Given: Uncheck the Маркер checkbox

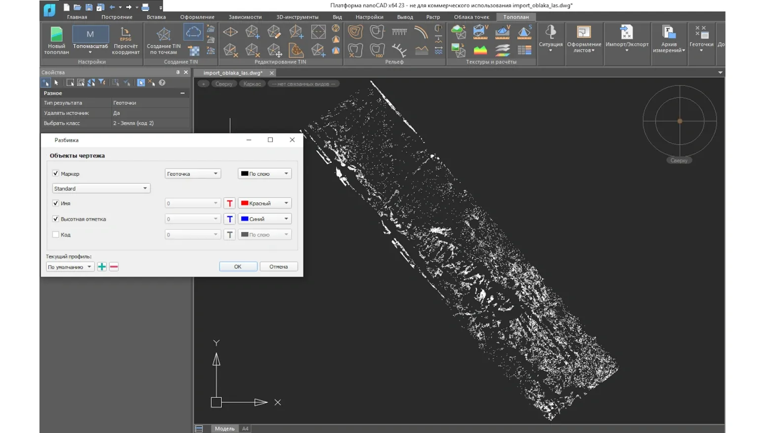Looking at the screenshot, I should tap(56, 173).
